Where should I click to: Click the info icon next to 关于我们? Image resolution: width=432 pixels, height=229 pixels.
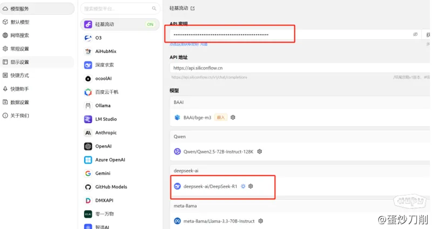click(5, 116)
